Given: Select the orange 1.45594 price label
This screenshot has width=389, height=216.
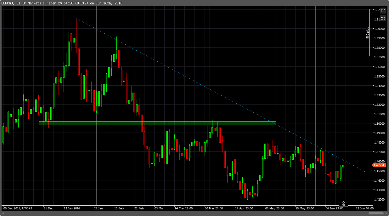Looking at the screenshot, I should 379,165.
